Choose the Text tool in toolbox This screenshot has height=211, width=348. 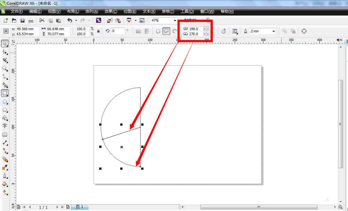coord(5,126)
